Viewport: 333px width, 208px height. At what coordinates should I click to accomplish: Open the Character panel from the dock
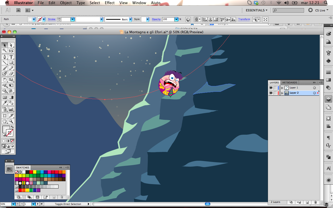[328, 168]
